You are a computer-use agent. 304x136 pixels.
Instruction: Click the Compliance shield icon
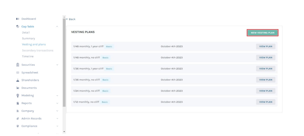point(18,126)
